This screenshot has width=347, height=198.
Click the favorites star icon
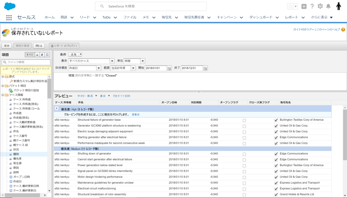coord(290,6)
